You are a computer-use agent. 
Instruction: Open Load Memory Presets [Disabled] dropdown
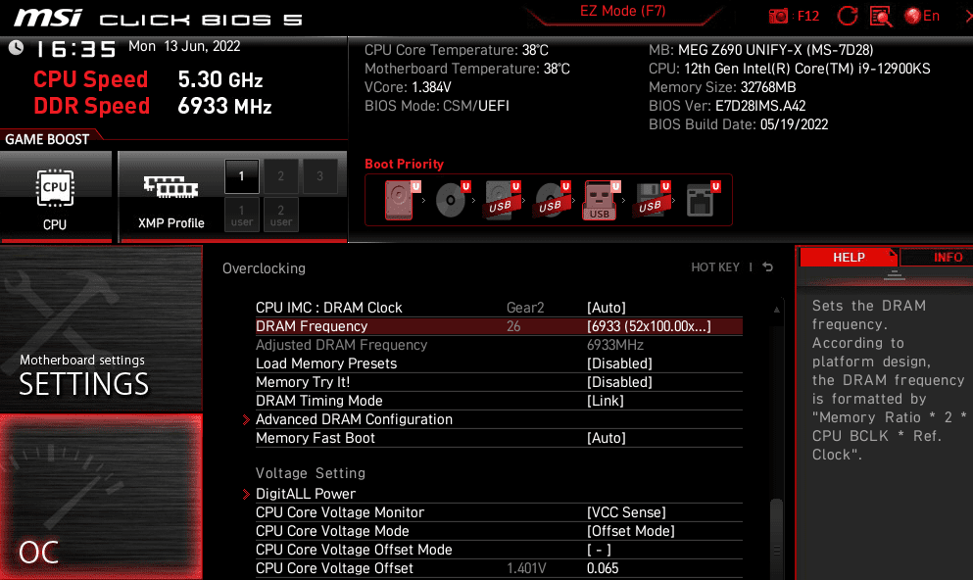click(619, 363)
